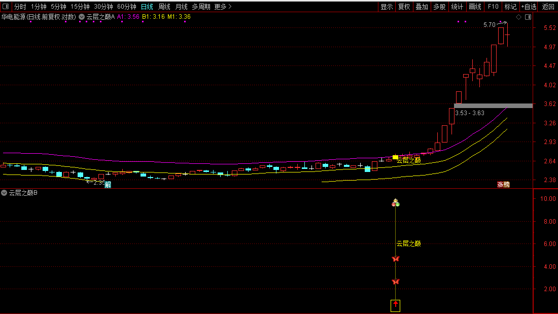Click the 2.35 low price label
558x314 pixels.
(x=99, y=183)
